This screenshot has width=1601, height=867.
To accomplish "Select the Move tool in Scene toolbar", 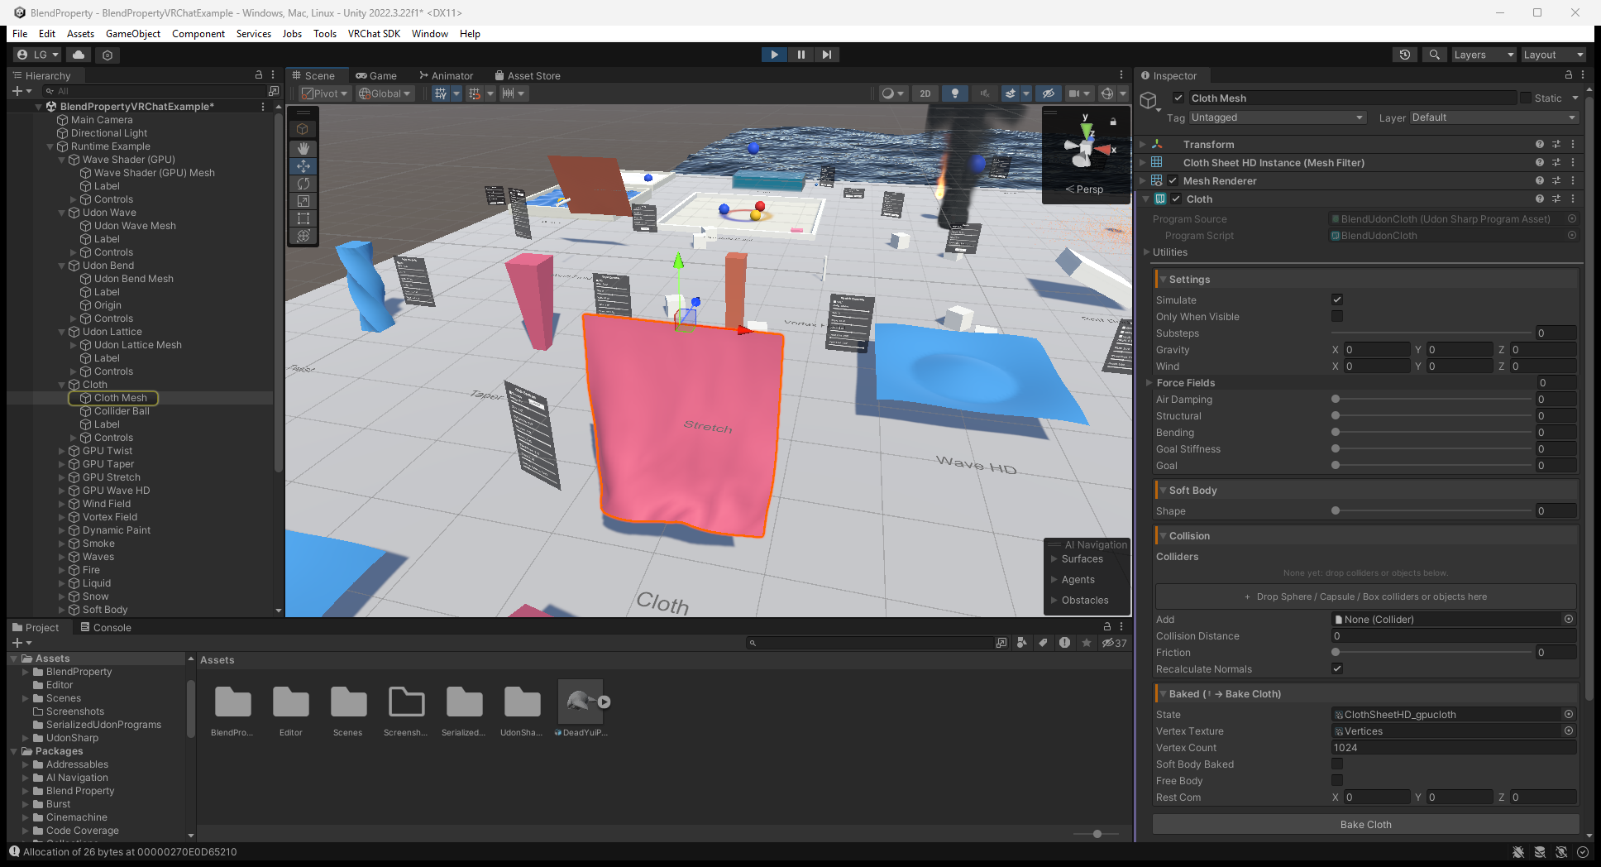I will point(303,166).
